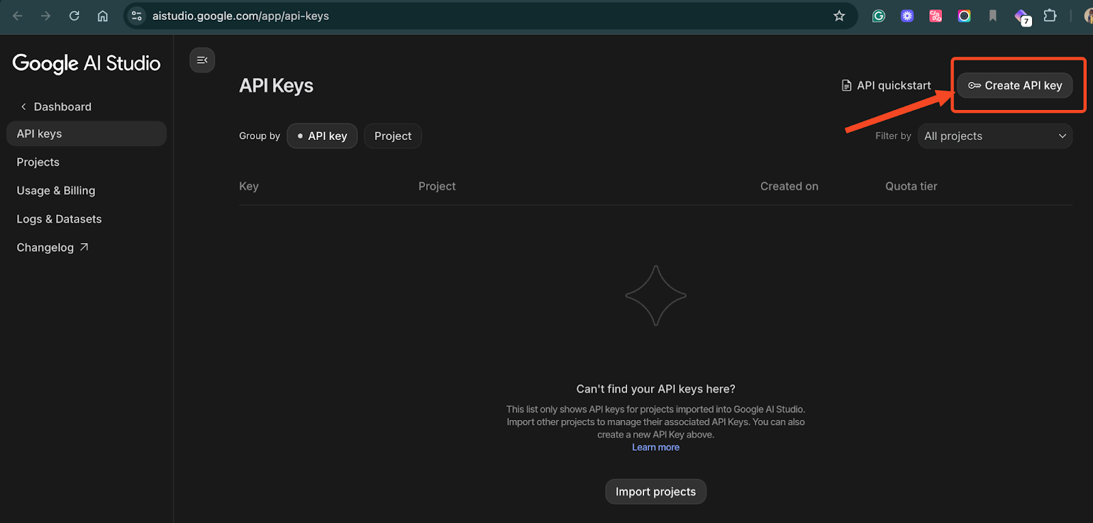Screen dimensions: 1093x523
Task: Click the Google AI Studio logo
Action: tap(87, 63)
